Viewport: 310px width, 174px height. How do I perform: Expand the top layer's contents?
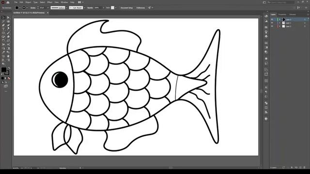tap(279, 19)
